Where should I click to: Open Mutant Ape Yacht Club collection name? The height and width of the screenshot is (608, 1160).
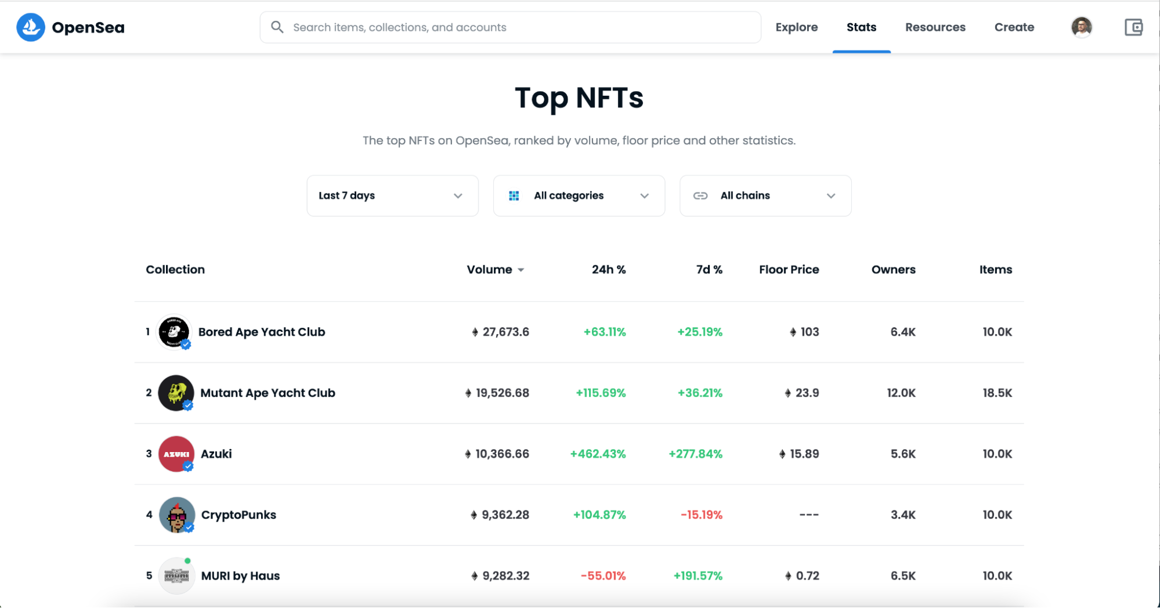click(268, 393)
